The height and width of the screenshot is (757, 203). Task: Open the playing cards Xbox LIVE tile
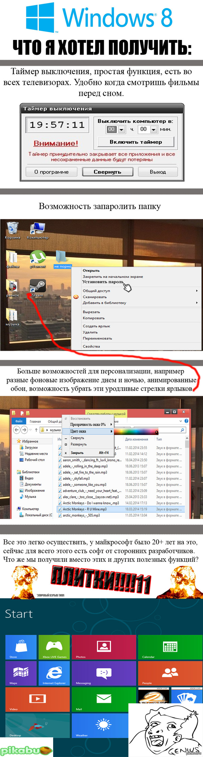click(x=187, y=695)
